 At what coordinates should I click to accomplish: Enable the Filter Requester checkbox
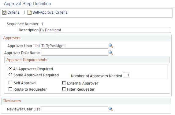pyautogui.click(x=64, y=89)
